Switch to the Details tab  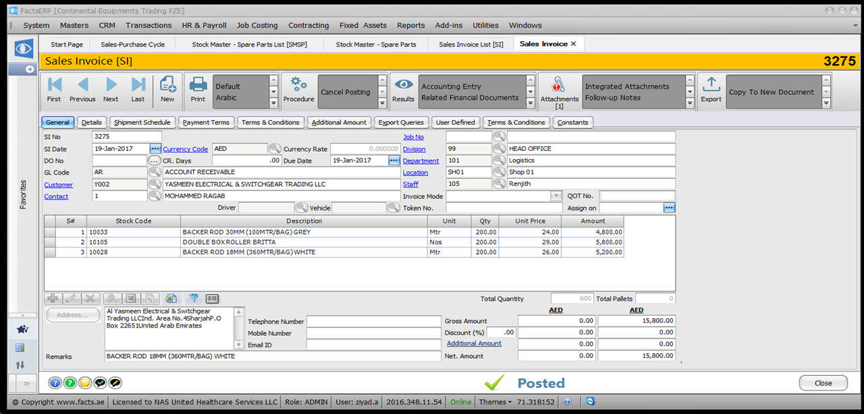pyautogui.click(x=92, y=122)
